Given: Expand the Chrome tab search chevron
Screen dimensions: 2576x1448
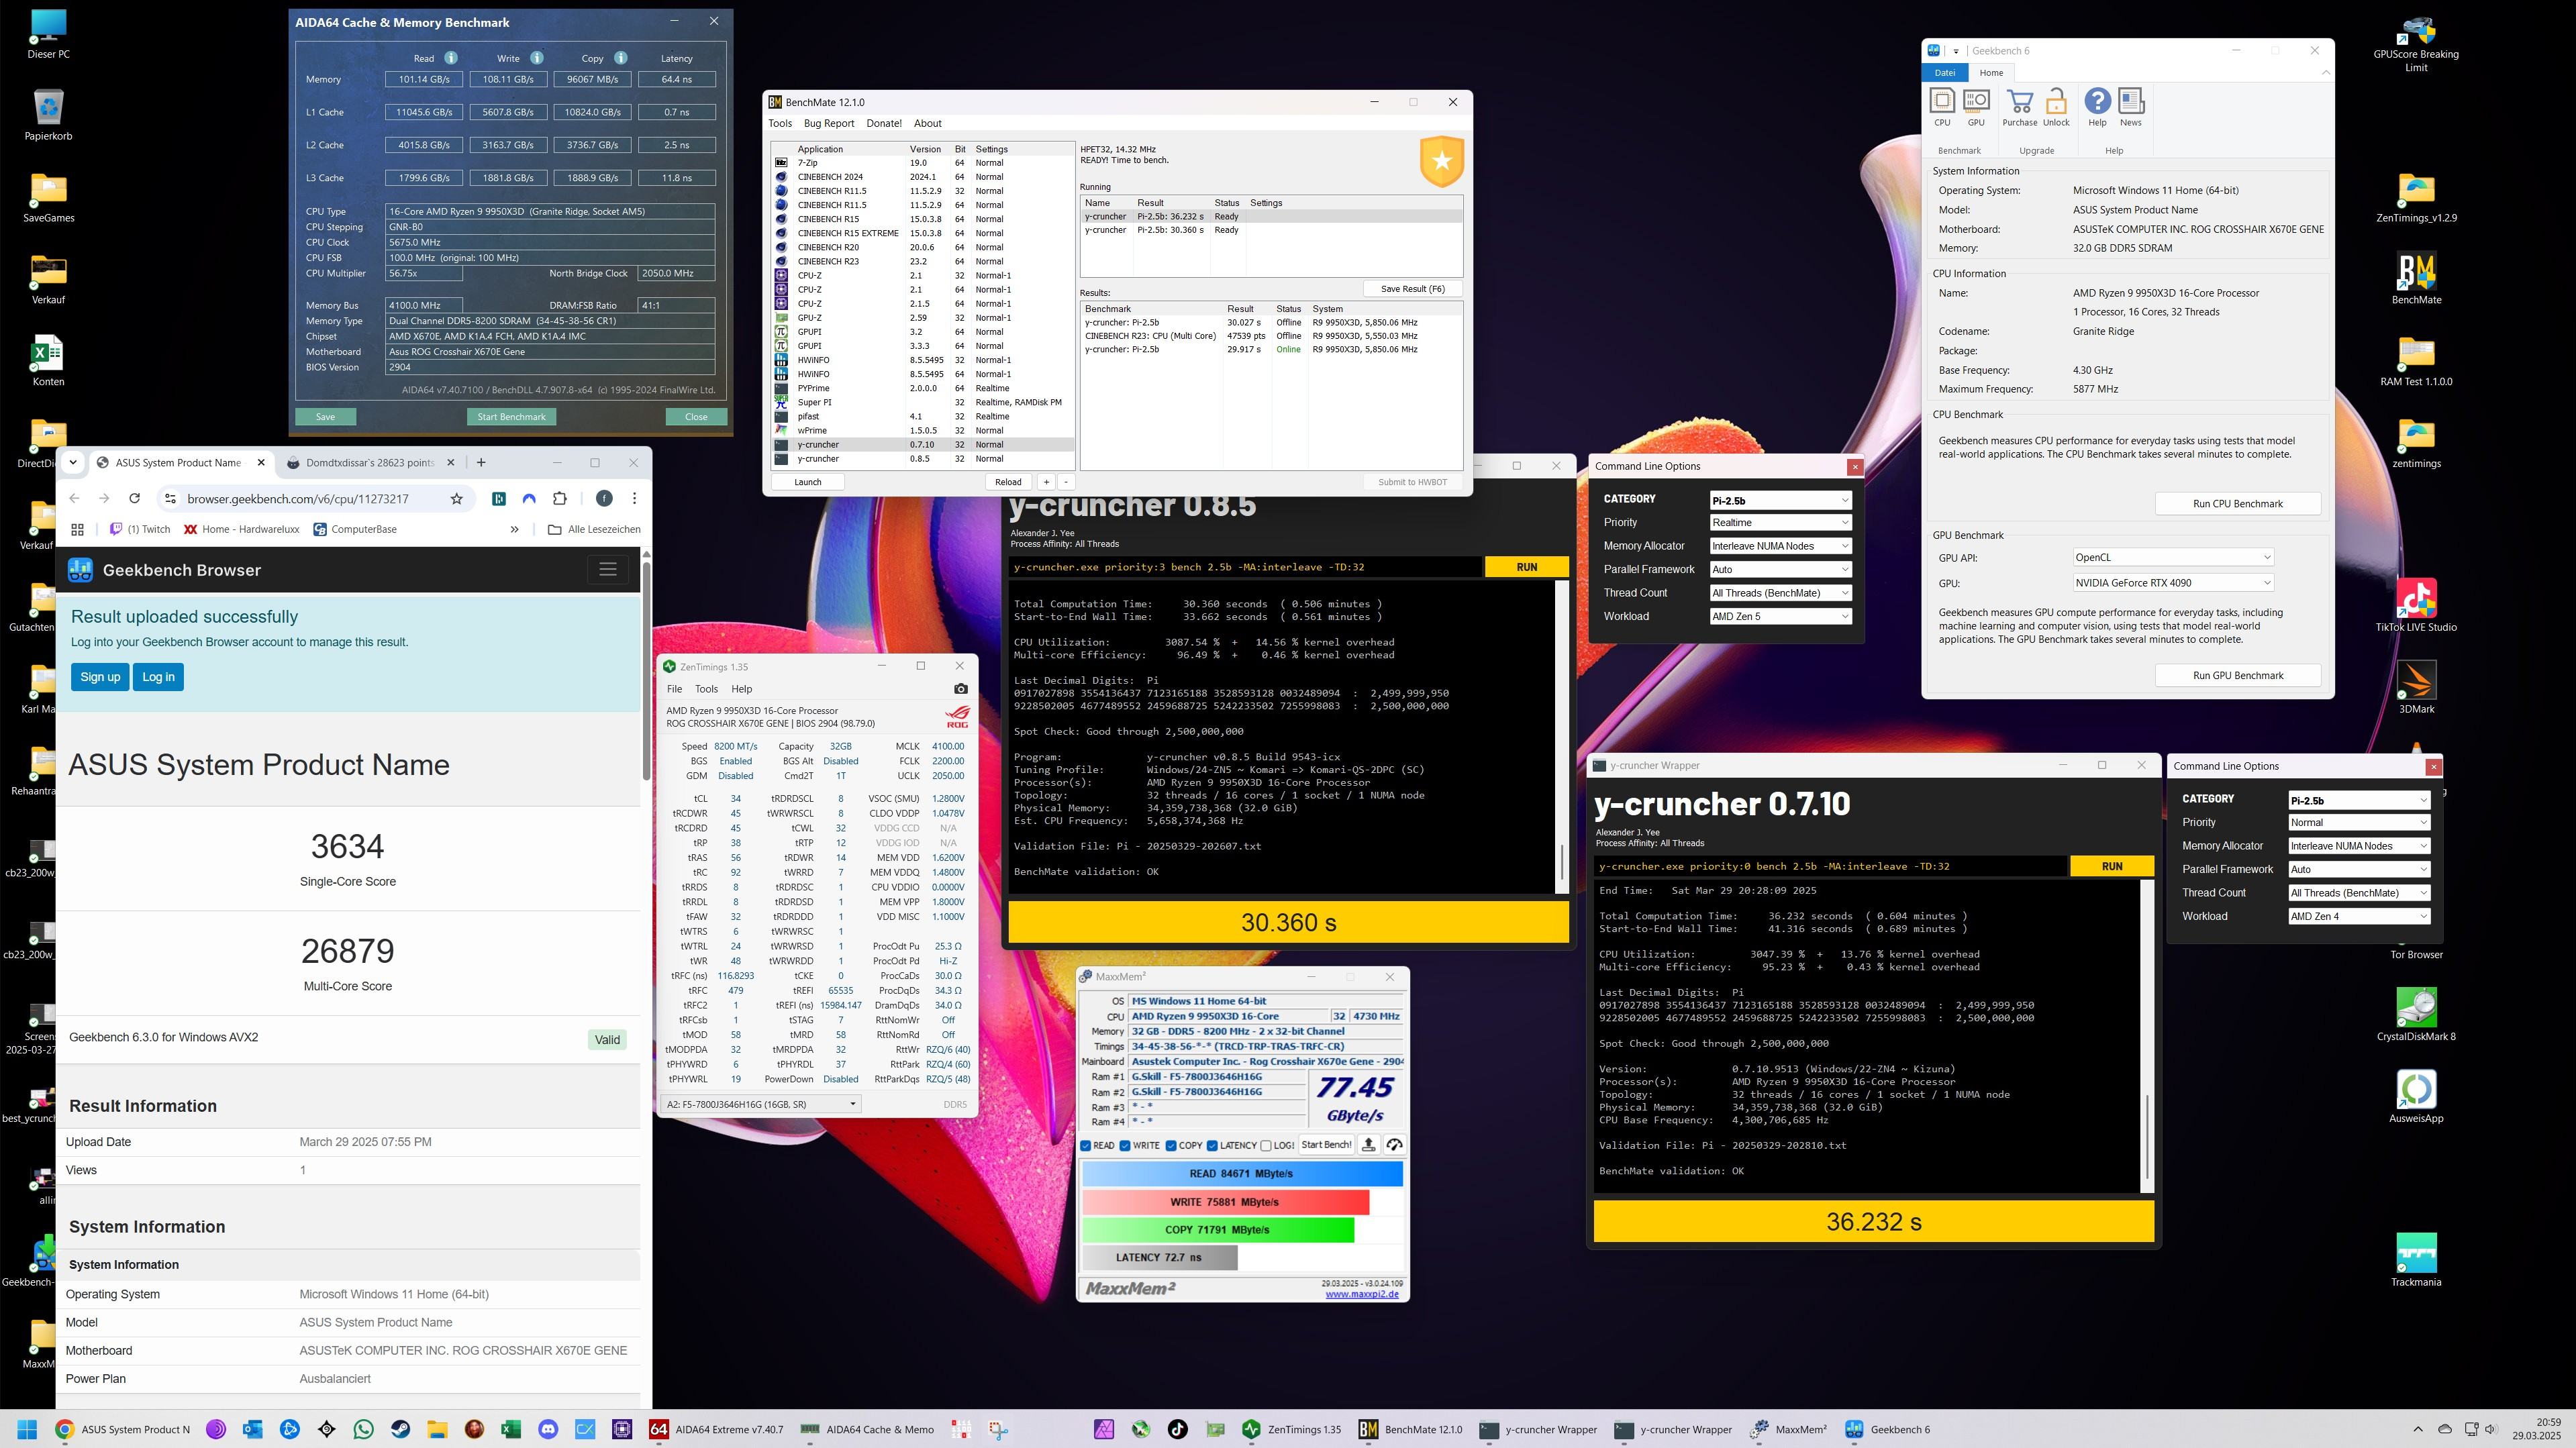Looking at the screenshot, I should tap(73, 462).
